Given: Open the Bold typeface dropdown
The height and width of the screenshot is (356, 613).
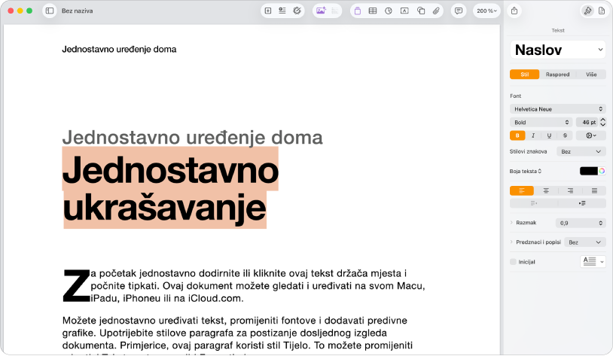Looking at the screenshot, I should pos(541,123).
